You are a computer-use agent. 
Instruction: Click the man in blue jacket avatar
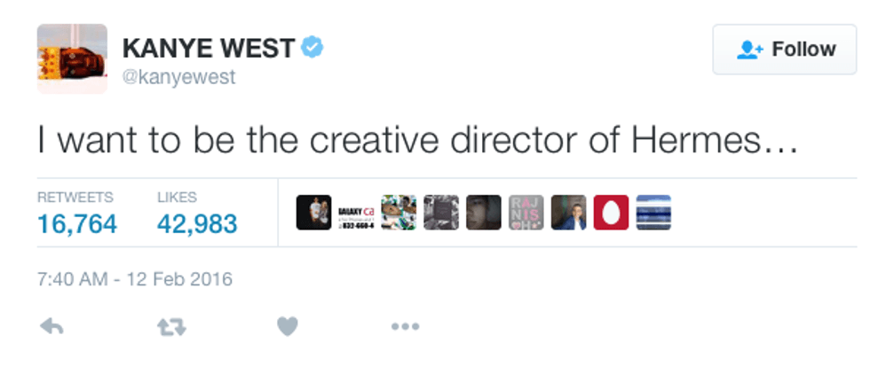[x=568, y=213]
